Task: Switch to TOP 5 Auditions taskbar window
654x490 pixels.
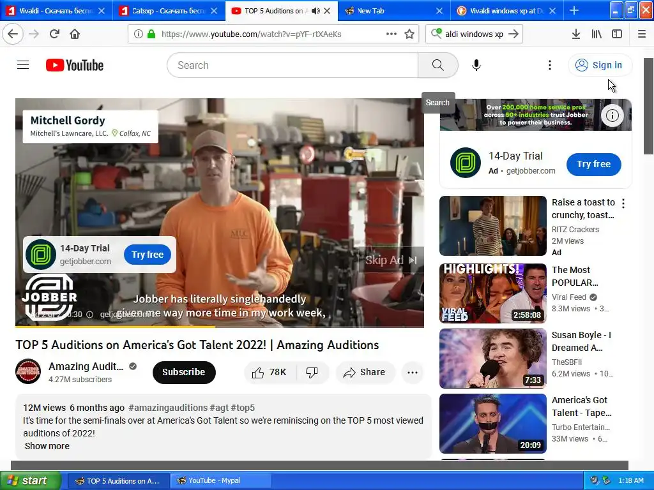Action: (118, 481)
